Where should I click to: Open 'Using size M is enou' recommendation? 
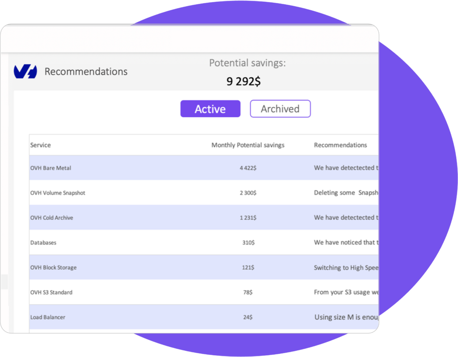pos(347,317)
